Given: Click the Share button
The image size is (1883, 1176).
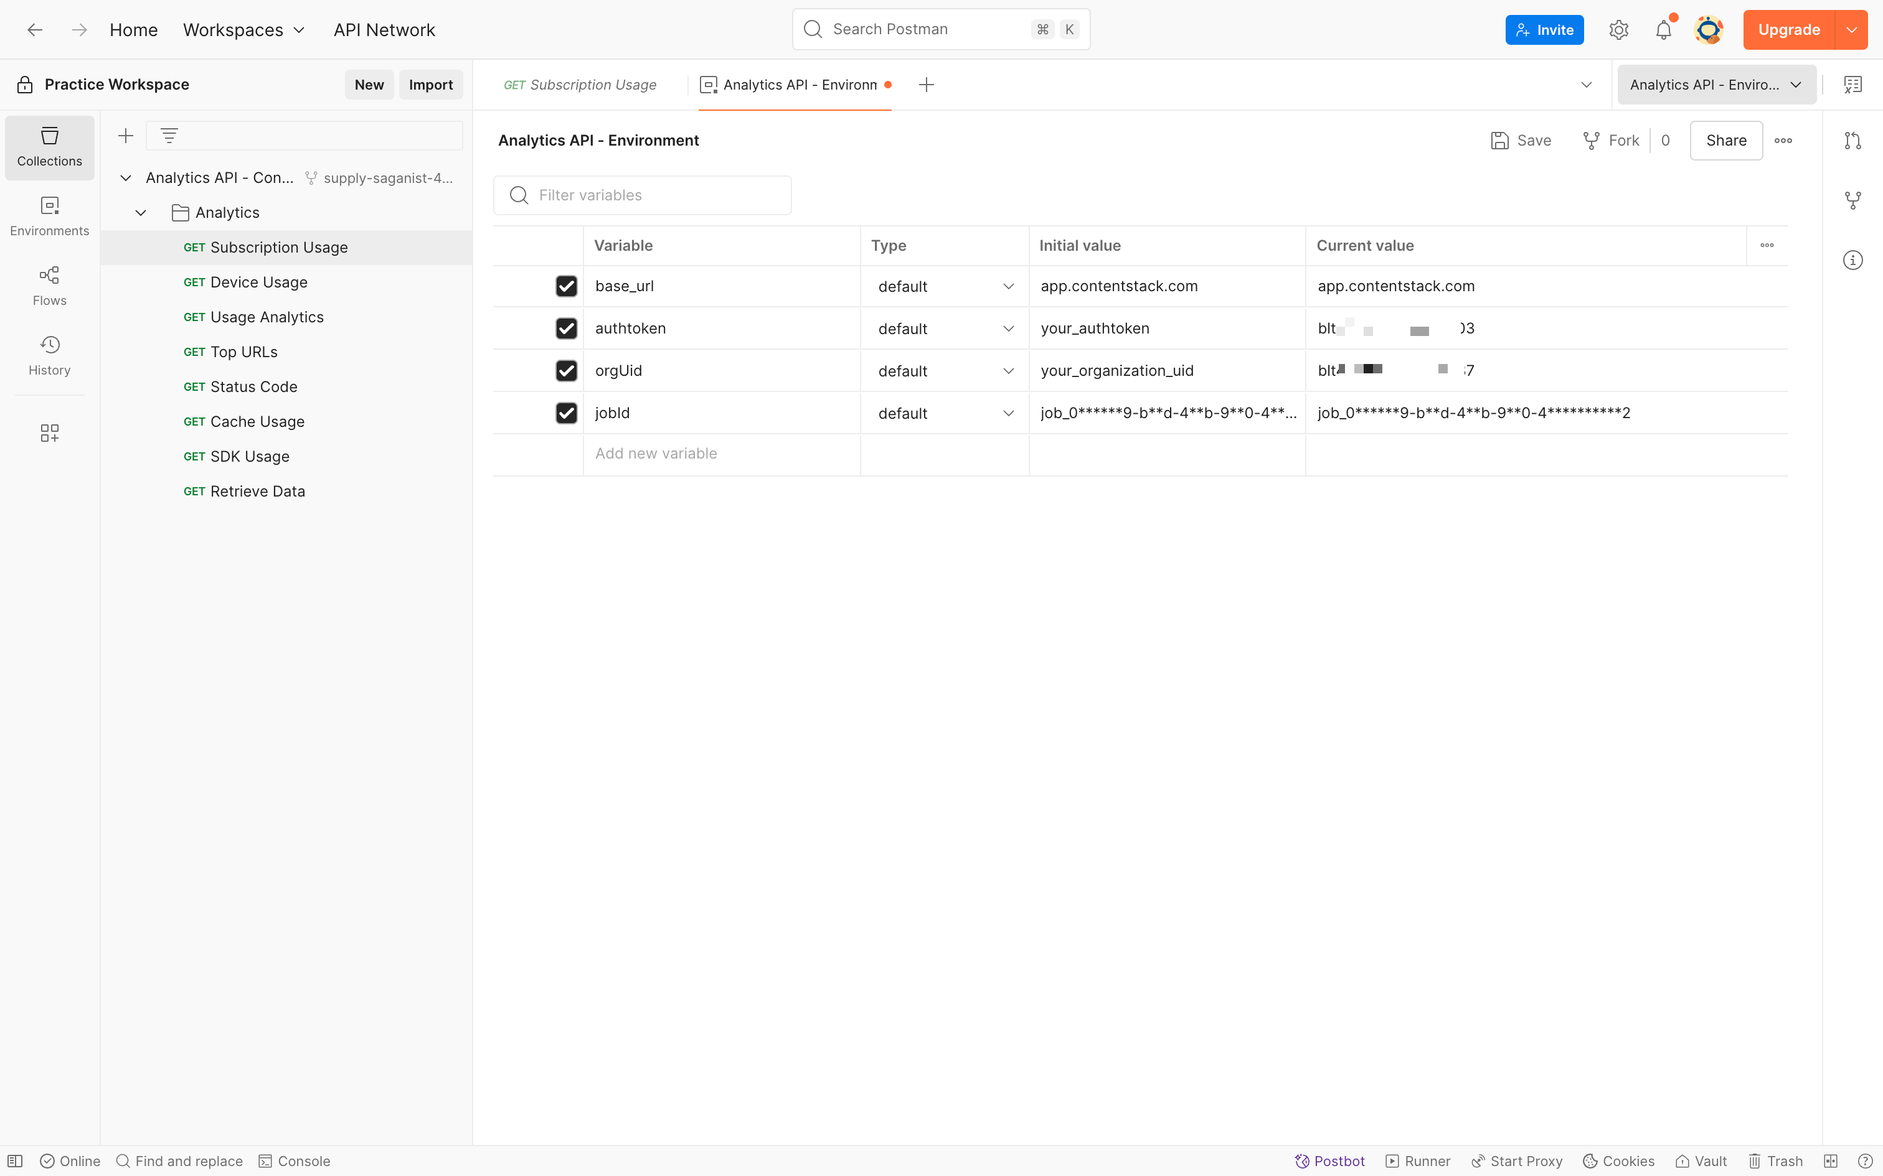Looking at the screenshot, I should pos(1726,141).
